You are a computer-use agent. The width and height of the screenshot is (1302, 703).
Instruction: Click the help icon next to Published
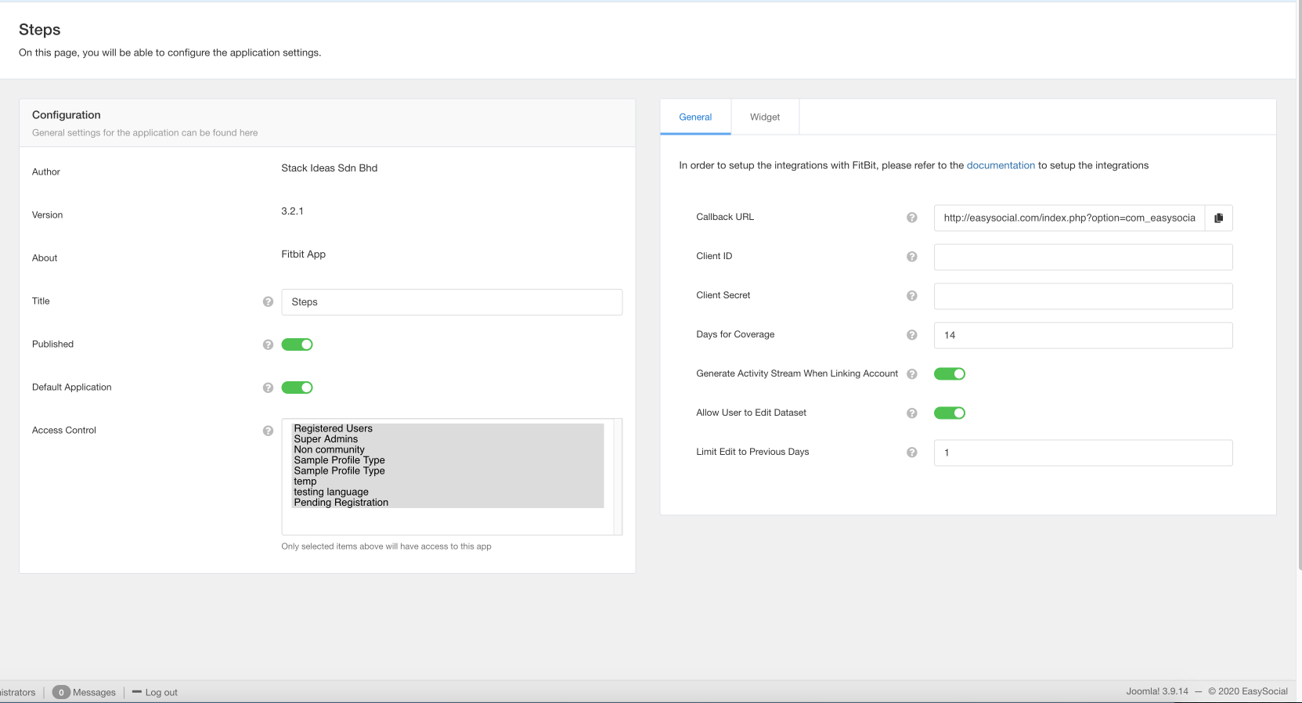point(268,345)
